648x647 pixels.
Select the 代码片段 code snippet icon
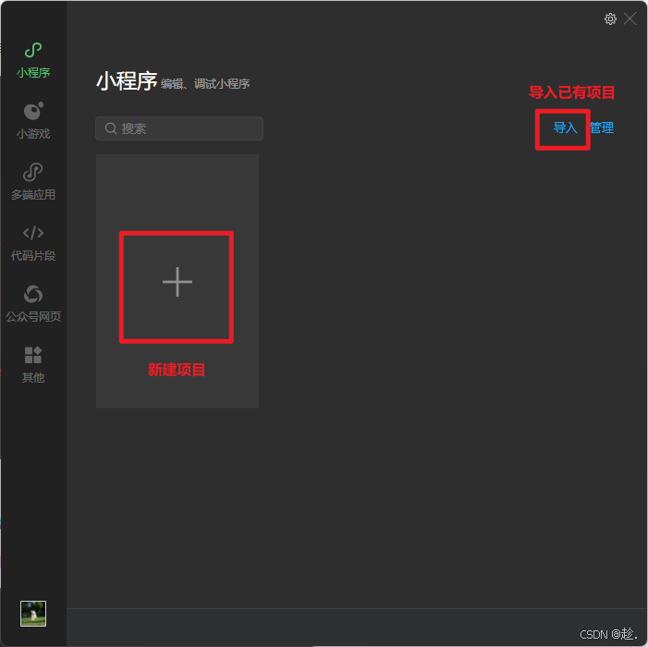click(x=33, y=233)
